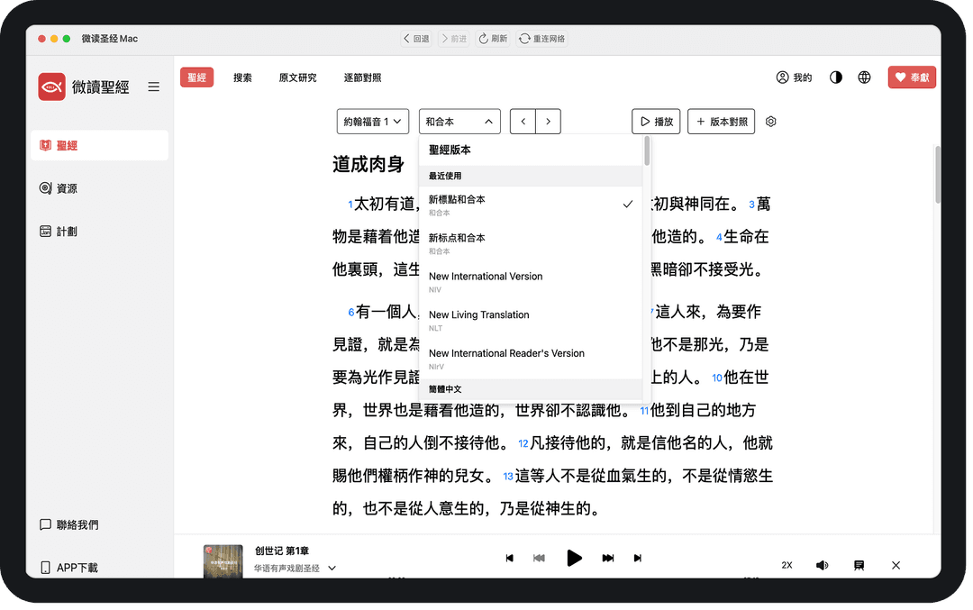Switch to the 原文研究 tab

click(x=297, y=77)
